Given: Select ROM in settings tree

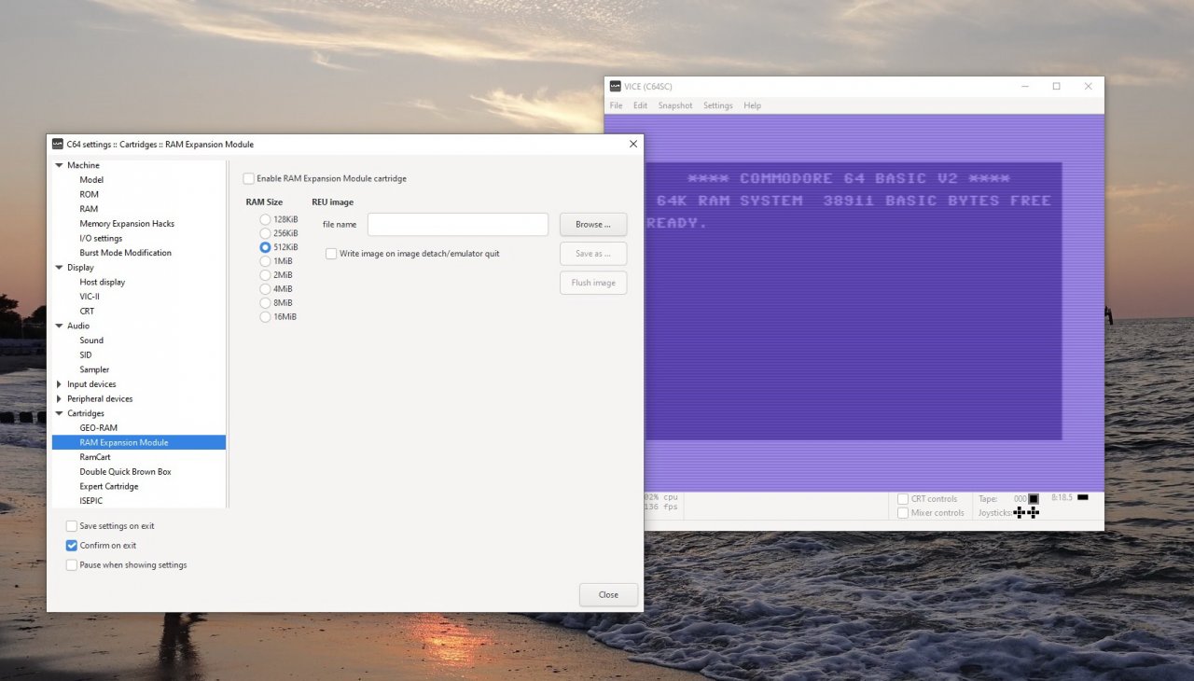Looking at the screenshot, I should [x=89, y=195].
